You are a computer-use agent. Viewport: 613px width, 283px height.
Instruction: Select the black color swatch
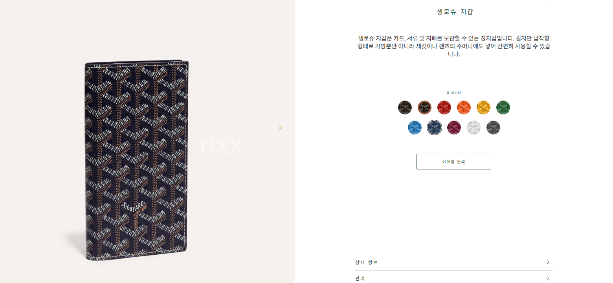(405, 107)
